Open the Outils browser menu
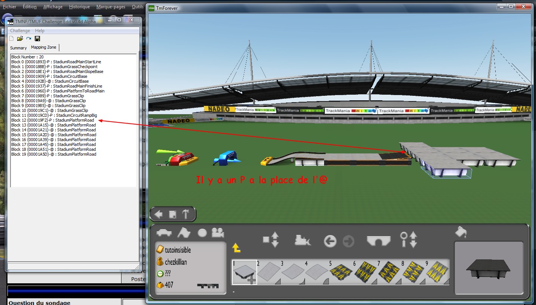Screen dimensions: 536x305 pyautogui.click(x=138, y=7)
